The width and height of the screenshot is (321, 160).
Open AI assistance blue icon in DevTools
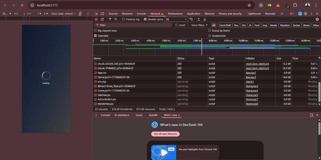coord(300,14)
